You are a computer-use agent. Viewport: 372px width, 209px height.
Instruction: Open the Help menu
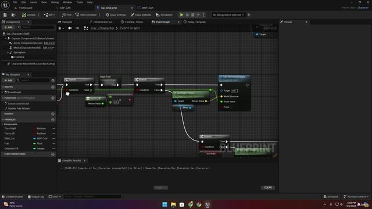(x=90, y=2)
